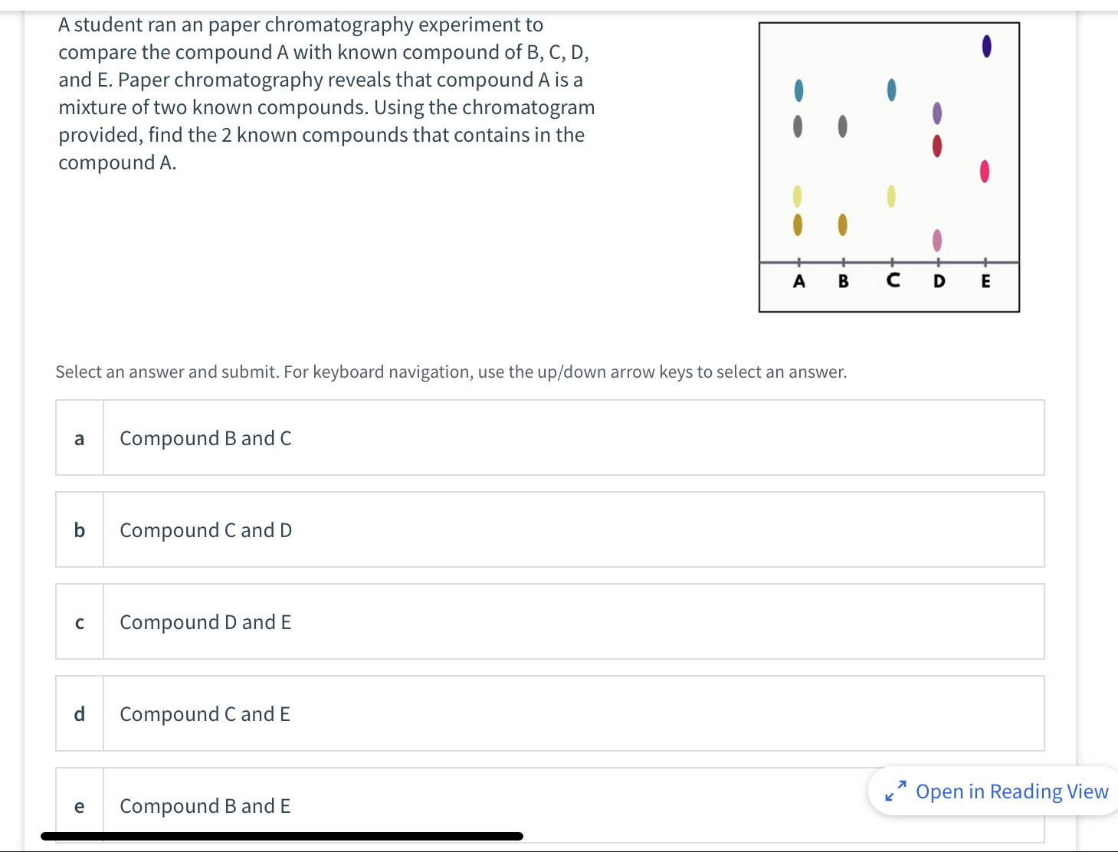Click the teal spot in lane C
Image resolution: width=1118 pixels, height=852 pixels.
(890, 89)
